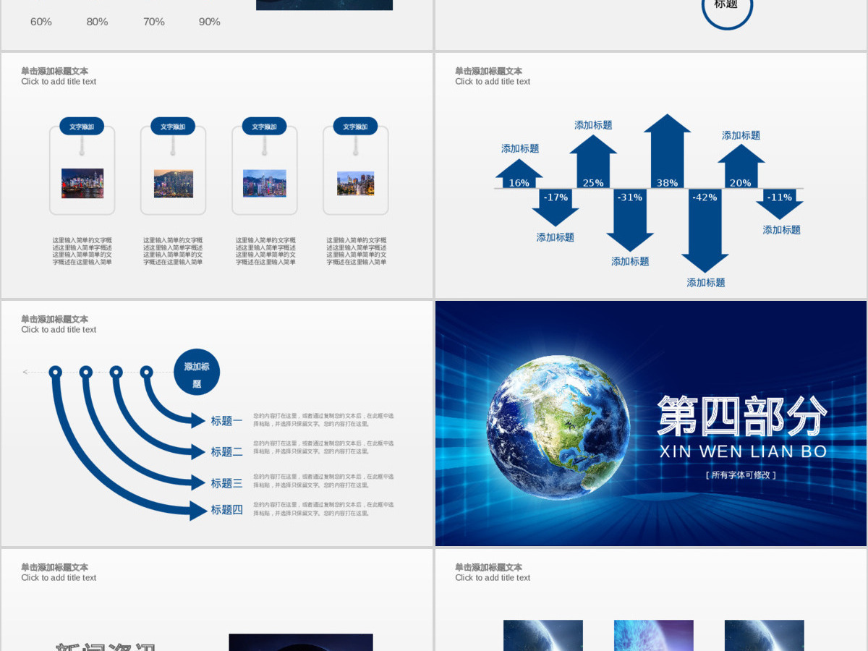Viewport: 868px width, 651px height.
Task: Click 添加标题 label above the 16% arrow
Action: [520, 148]
